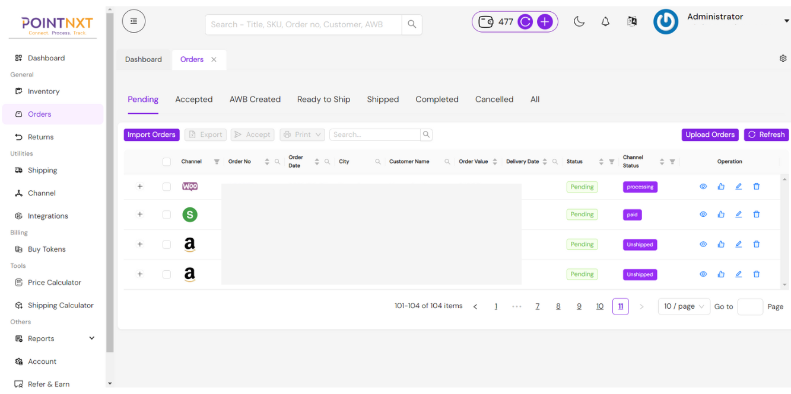This screenshot has height=394, width=791.
Task: Collapse the sidebar with the hamburger icon
Action: pyautogui.click(x=134, y=21)
